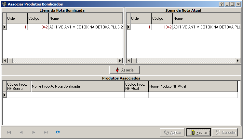Click the Aplicar button
This screenshot has height=139, width=243.
[172, 133]
